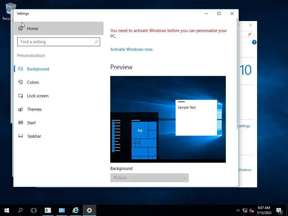Open the Windows Start menu
Image resolution: width=288 pixels, height=216 pixels.
(x=7, y=210)
